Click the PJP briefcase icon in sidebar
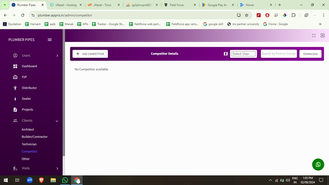This screenshot has height=185, width=329. point(15,77)
